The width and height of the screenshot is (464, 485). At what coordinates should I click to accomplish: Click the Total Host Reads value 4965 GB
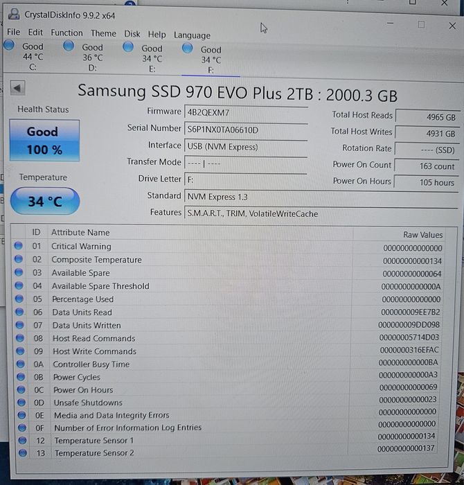(x=427, y=117)
